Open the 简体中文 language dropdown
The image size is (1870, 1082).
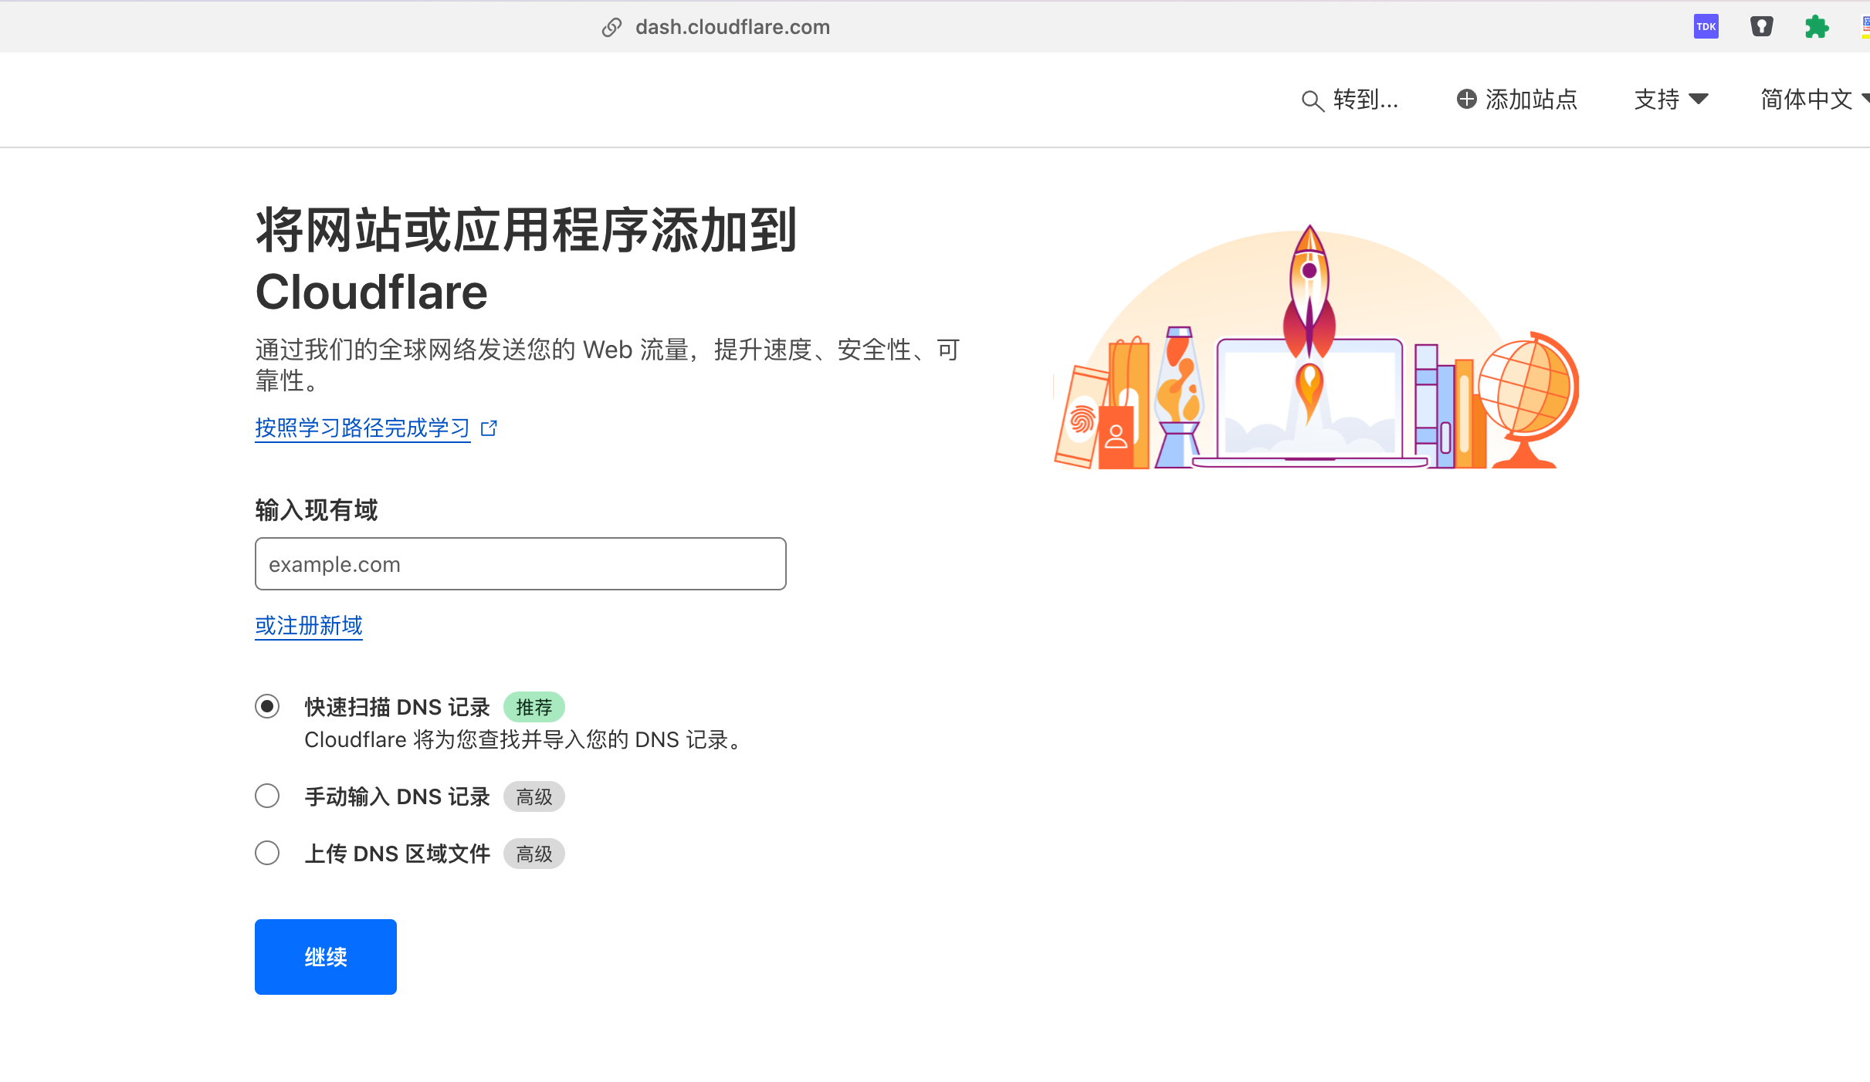[x=1814, y=100]
